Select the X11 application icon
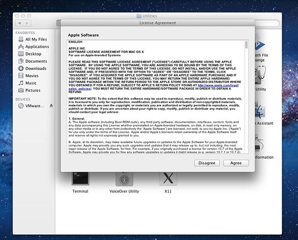 (x=168, y=179)
